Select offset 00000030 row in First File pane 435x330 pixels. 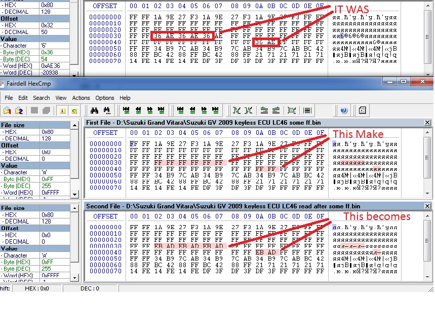tap(207, 163)
